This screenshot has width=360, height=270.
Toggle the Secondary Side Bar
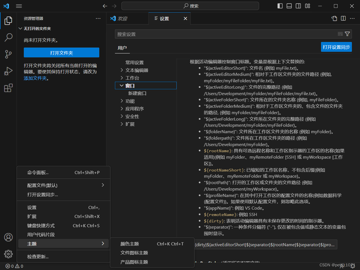[x=298, y=6]
